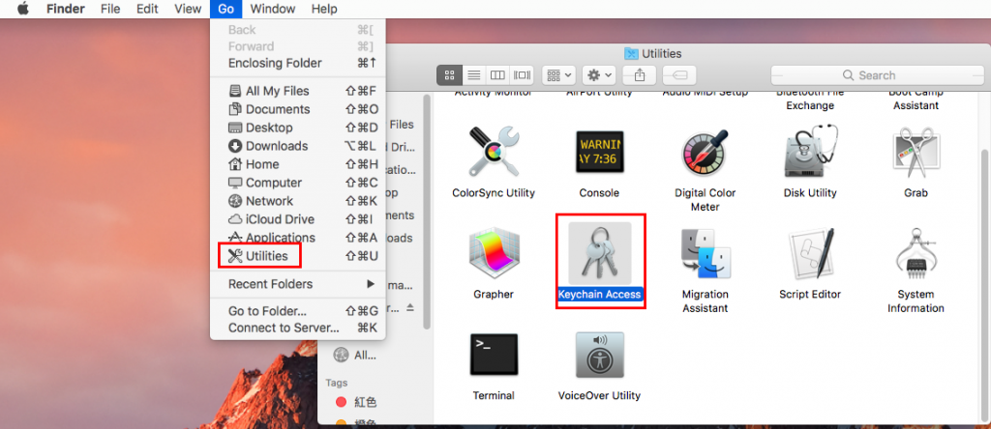Open the Help menu

[324, 9]
